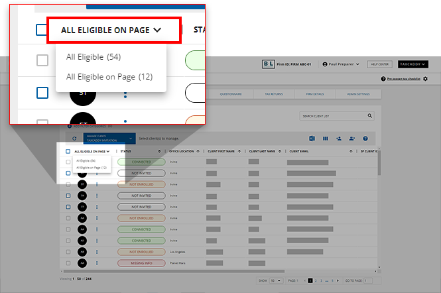Open the Manage Clients TaxCaddy Invitation dropdown
The height and width of the screenshot is (293, 441).
[108, 139]
